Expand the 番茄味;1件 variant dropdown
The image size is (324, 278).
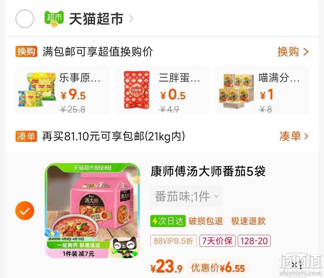[x=186, y=196]
